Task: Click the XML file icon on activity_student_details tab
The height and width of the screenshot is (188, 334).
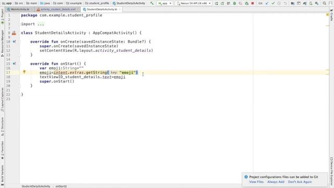Action: [x=38, y=9]
